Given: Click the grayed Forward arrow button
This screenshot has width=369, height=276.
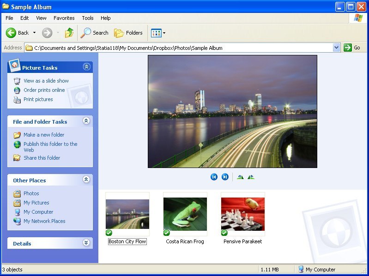Looking at the screenshot, I should [47, 33].
